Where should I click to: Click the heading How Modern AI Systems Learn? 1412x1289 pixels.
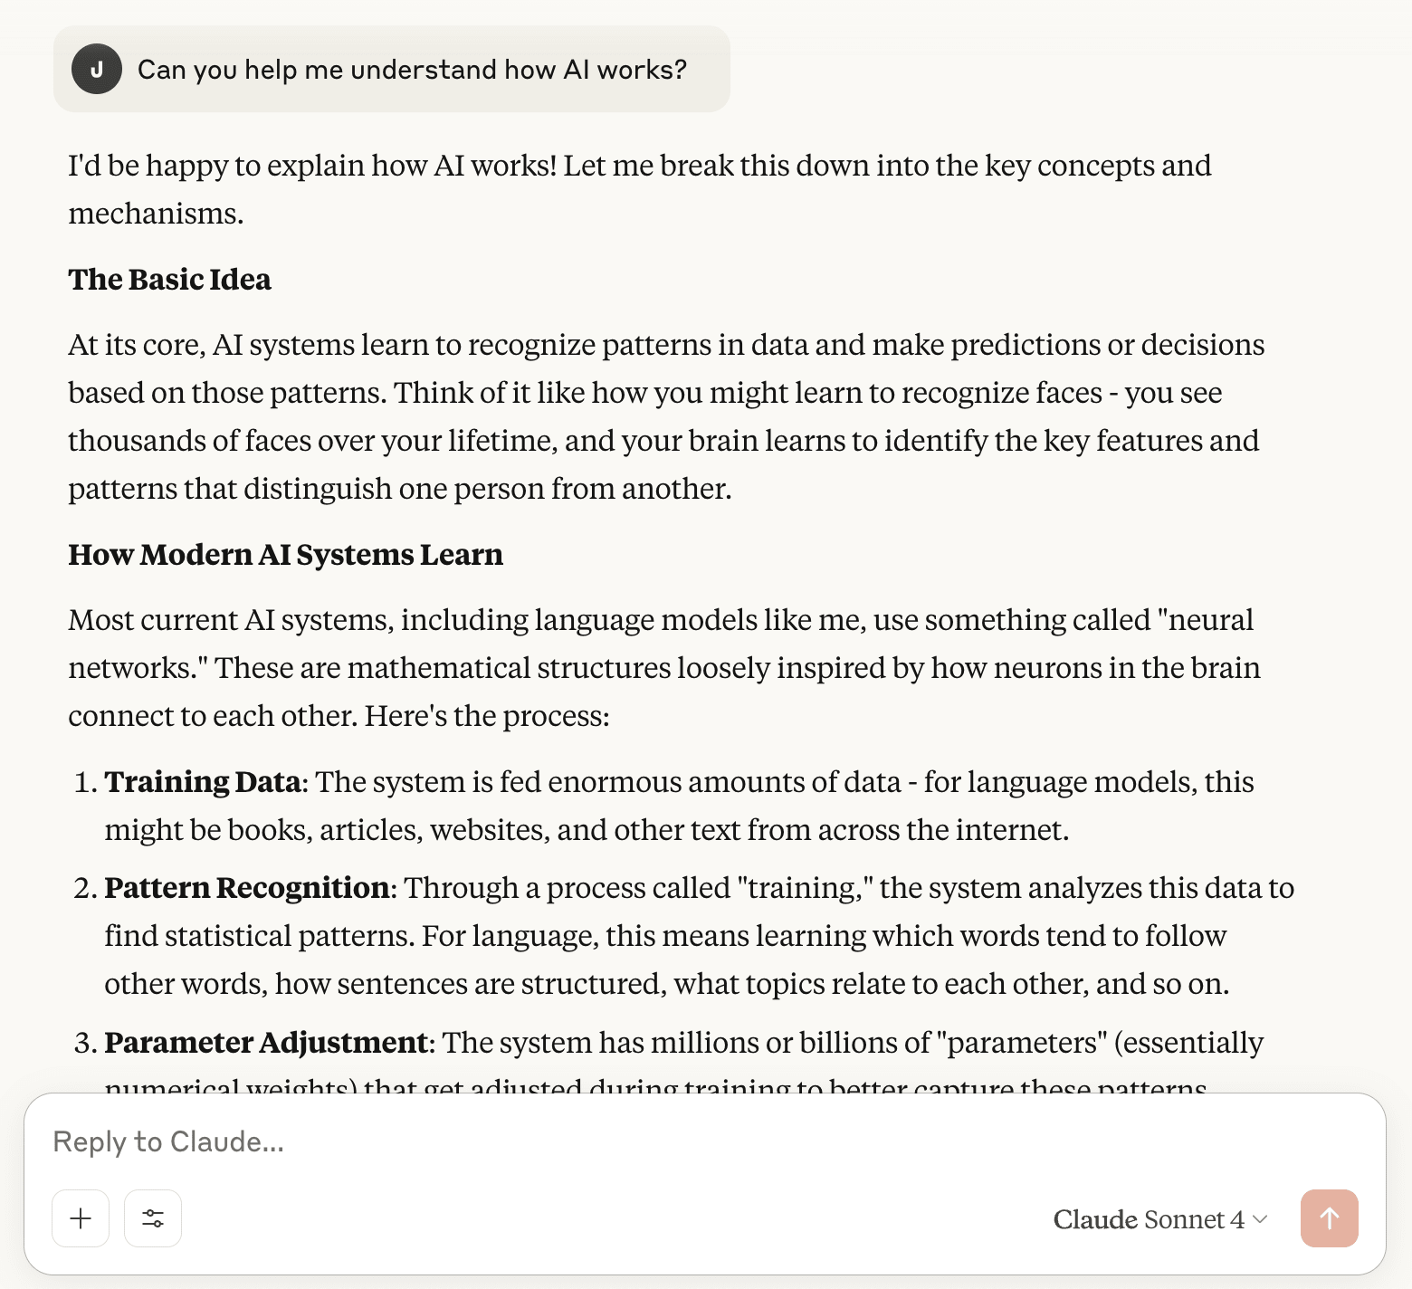(285, 554)
